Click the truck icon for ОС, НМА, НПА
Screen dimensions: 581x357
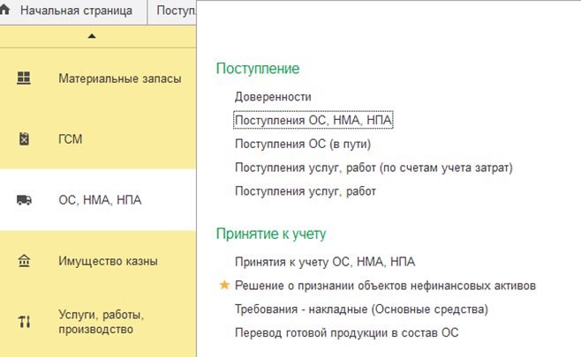24,200
